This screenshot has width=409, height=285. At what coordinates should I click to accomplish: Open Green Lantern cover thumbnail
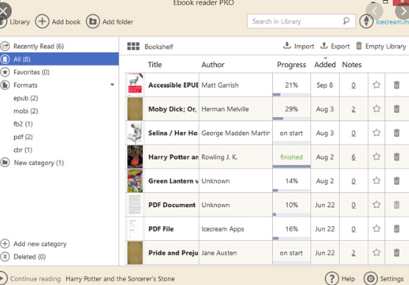point(135,180)
